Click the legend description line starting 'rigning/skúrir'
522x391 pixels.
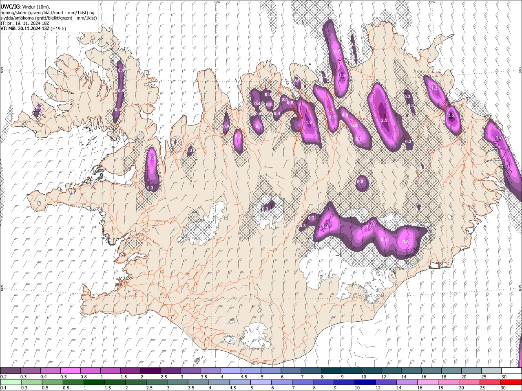point(47,12)
